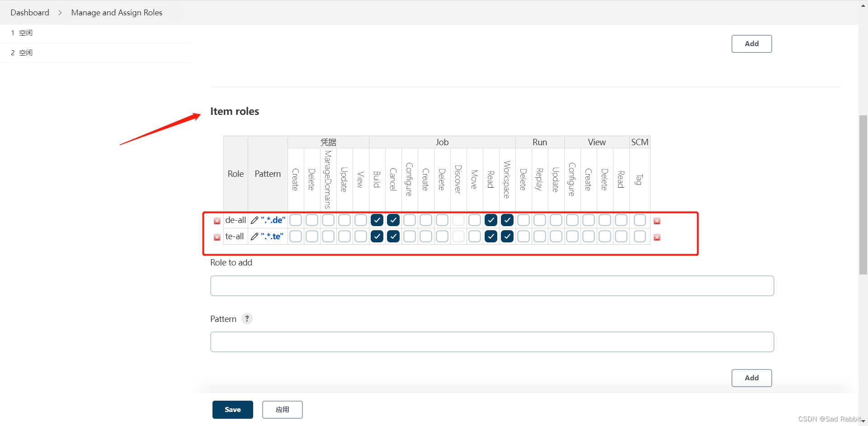Enable Run Delete for te-all
The width and height of the screenshot is (868, 426).
pos(524,237)
